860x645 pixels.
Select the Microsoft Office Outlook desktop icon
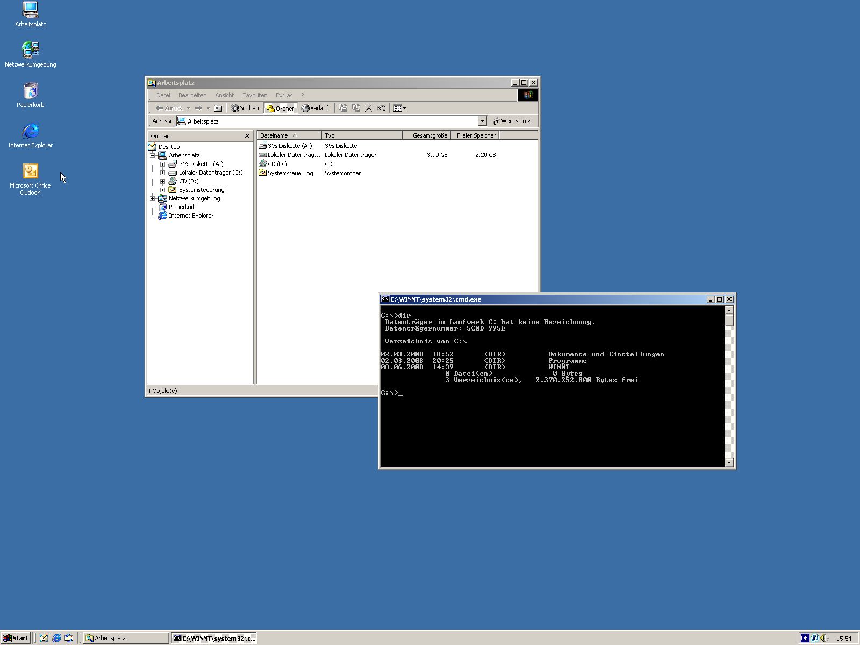tap(30, 179)
